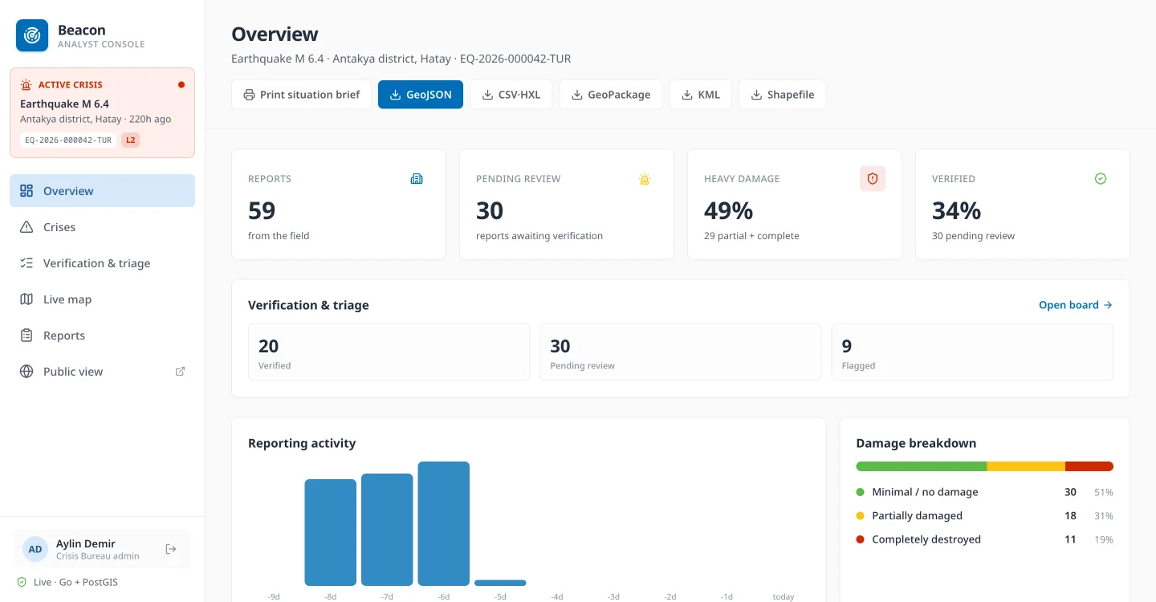Viewport: 1156px width, 602px height.
Task: Click the green check icon on Verified card
Action: 1101,179
